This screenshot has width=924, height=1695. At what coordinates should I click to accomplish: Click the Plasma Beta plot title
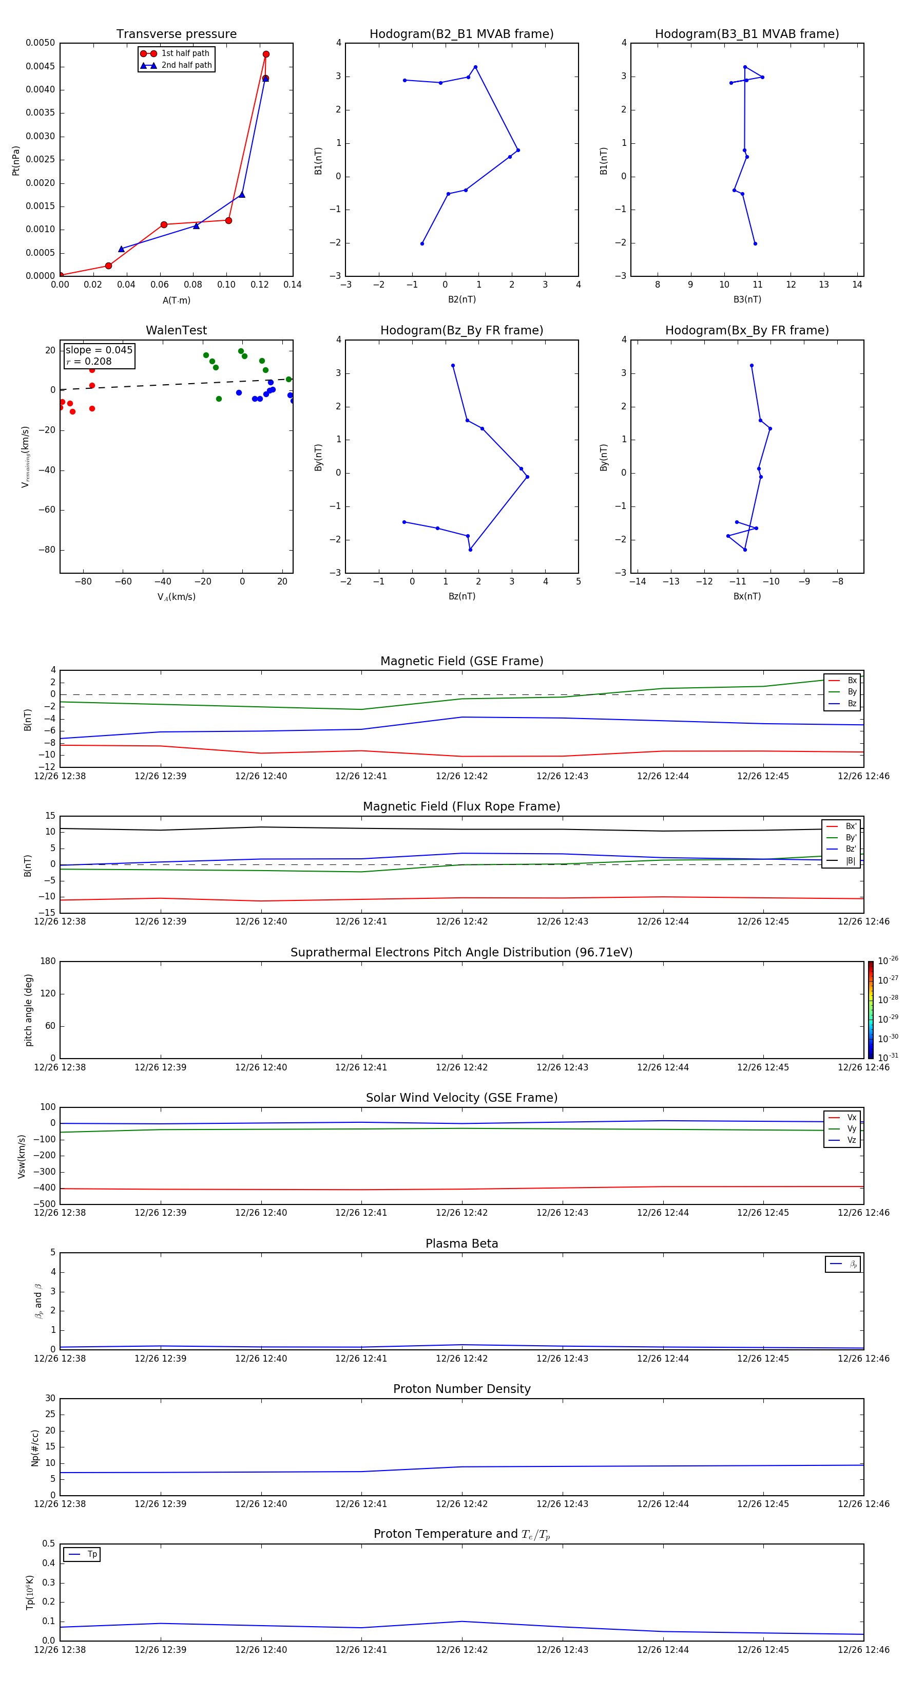pyautogui.click(x=461, y=1244)
